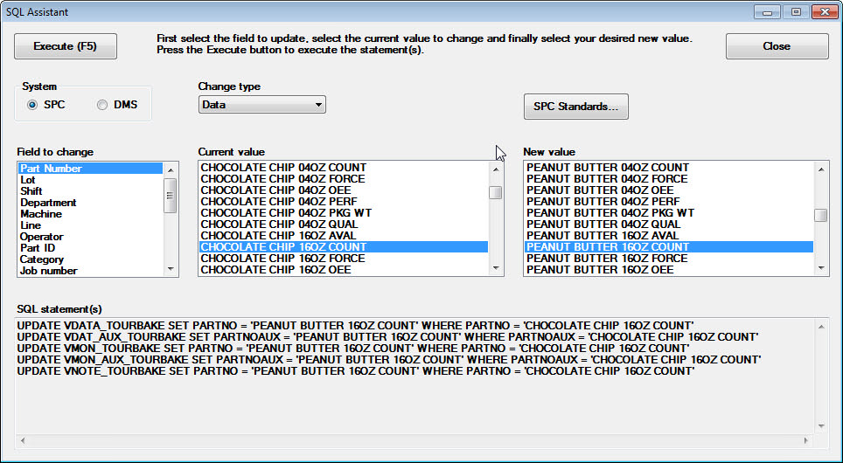Choose PEANUT BUTTER 04OZ PKG WT new value

point(610,213)
